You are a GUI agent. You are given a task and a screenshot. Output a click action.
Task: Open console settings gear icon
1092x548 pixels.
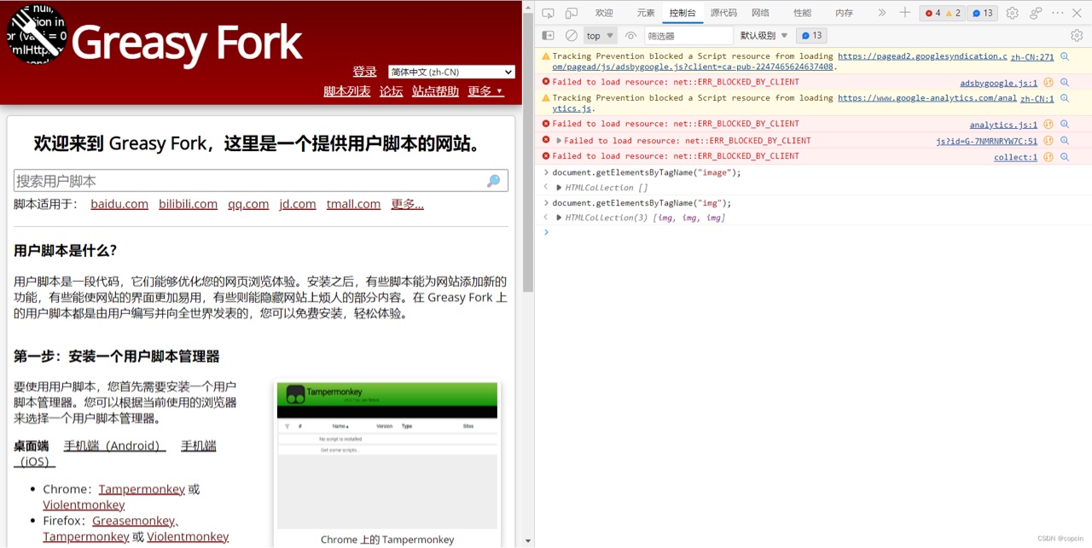click(x=1077, y=36)
